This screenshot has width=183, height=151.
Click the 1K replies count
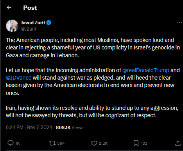click(x=18, y=144)
